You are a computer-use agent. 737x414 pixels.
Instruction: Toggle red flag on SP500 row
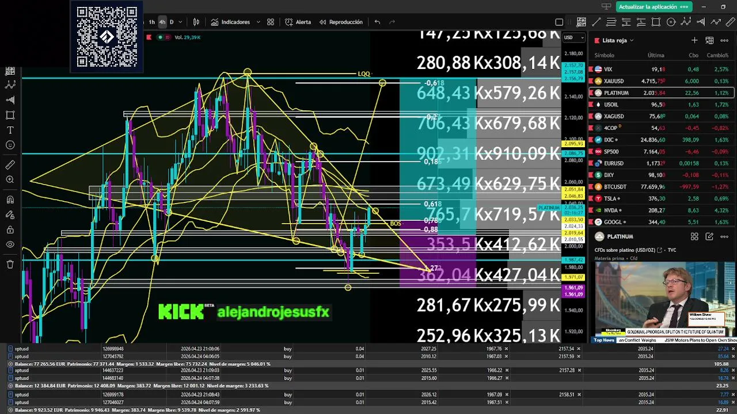[x=591, y=152]
